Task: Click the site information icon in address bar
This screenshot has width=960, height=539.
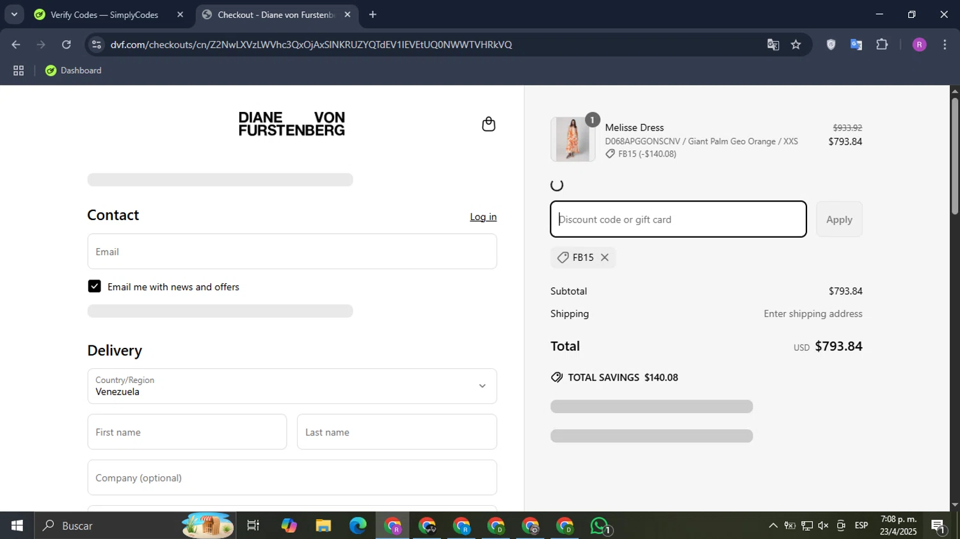Action: point(97,45)
